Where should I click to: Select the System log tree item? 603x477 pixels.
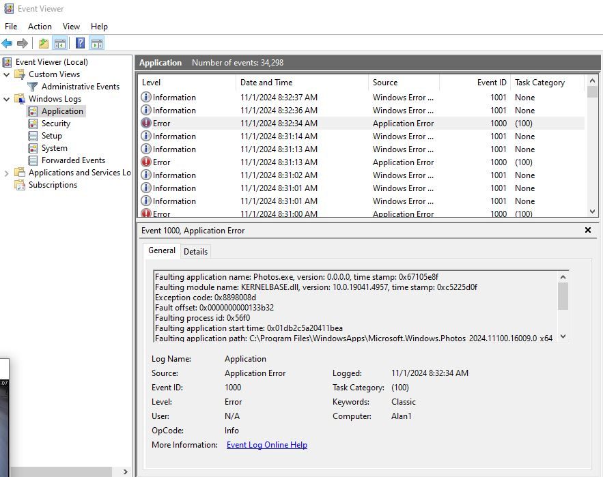54,148
